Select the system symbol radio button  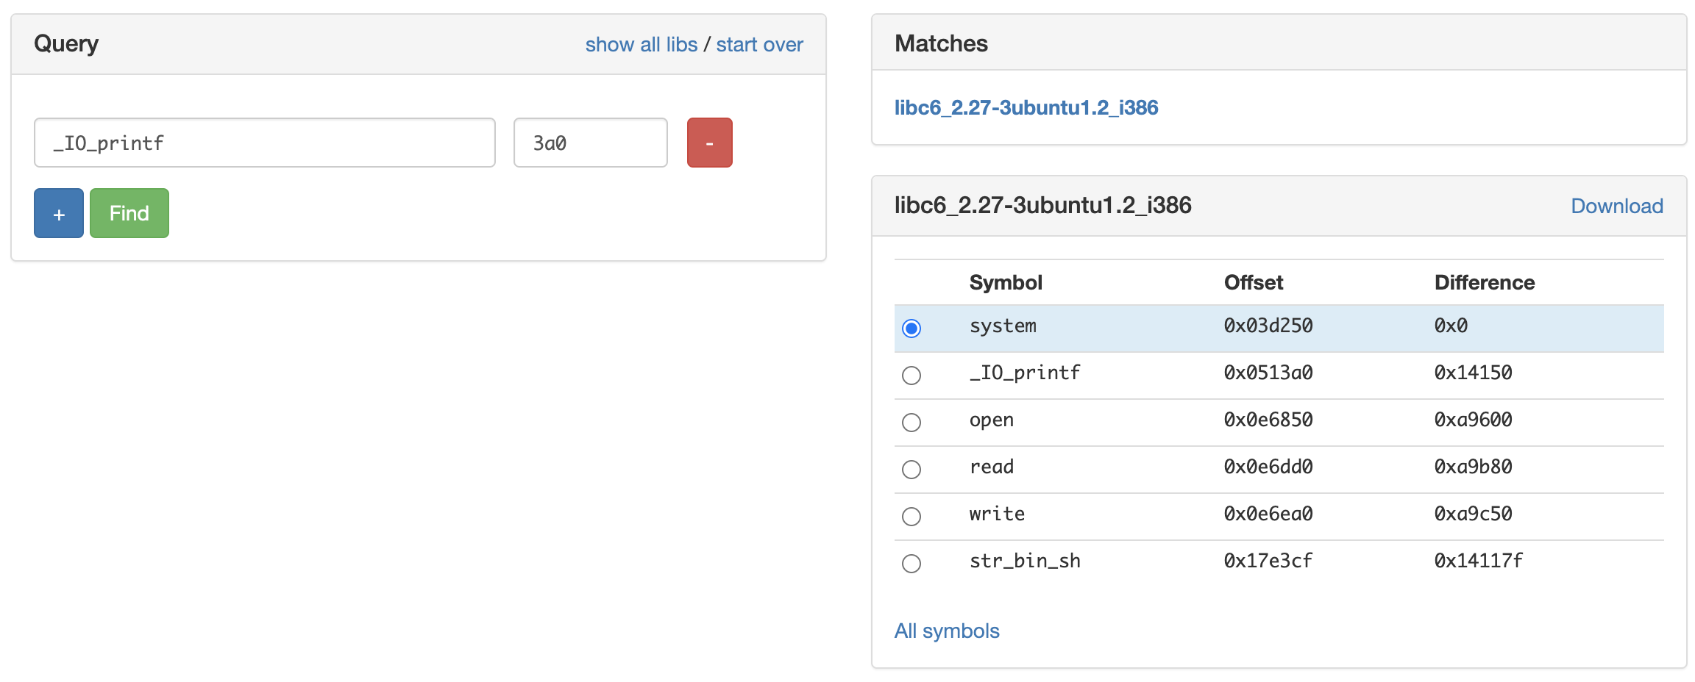(912, 329)
